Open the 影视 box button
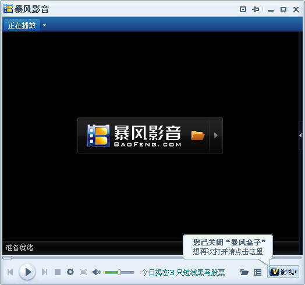Viewport: 305px width, 285px height. [x=283, y=272]
